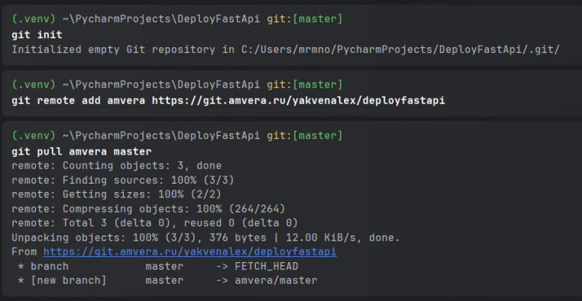Click 'remote: Compressing objects: 100% (264/264)' line
The image size is (582, 301).
tap(148, 209)
